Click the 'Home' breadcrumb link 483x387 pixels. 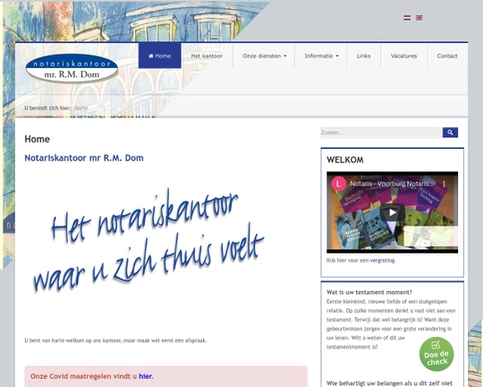tap(81, 108)
